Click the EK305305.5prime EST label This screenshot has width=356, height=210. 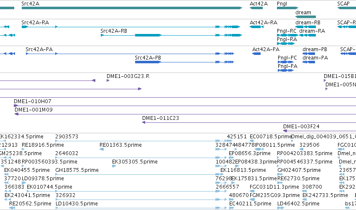coord(135,162)
